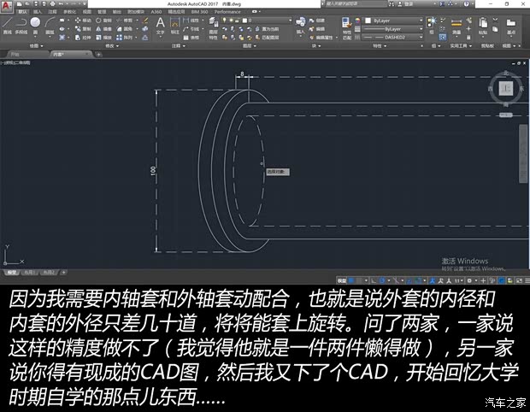Select the Circle (圆) tool
The height and width of the screenshot is (412, 530).
pos(35,26)
